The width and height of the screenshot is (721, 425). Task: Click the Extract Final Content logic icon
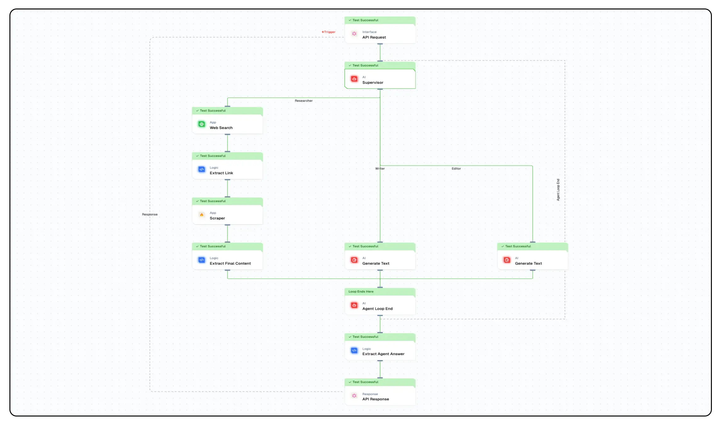point(202,260)
